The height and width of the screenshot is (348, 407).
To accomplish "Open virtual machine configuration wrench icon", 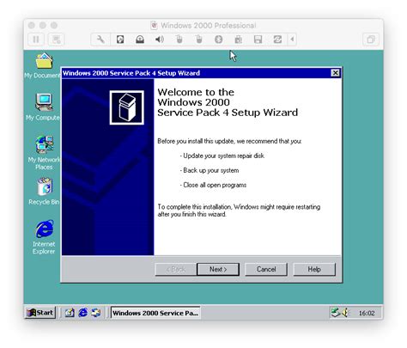I will [100, 40].
